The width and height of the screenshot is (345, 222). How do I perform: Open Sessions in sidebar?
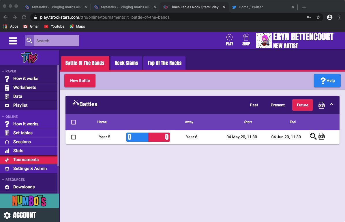tap(29, 142)
